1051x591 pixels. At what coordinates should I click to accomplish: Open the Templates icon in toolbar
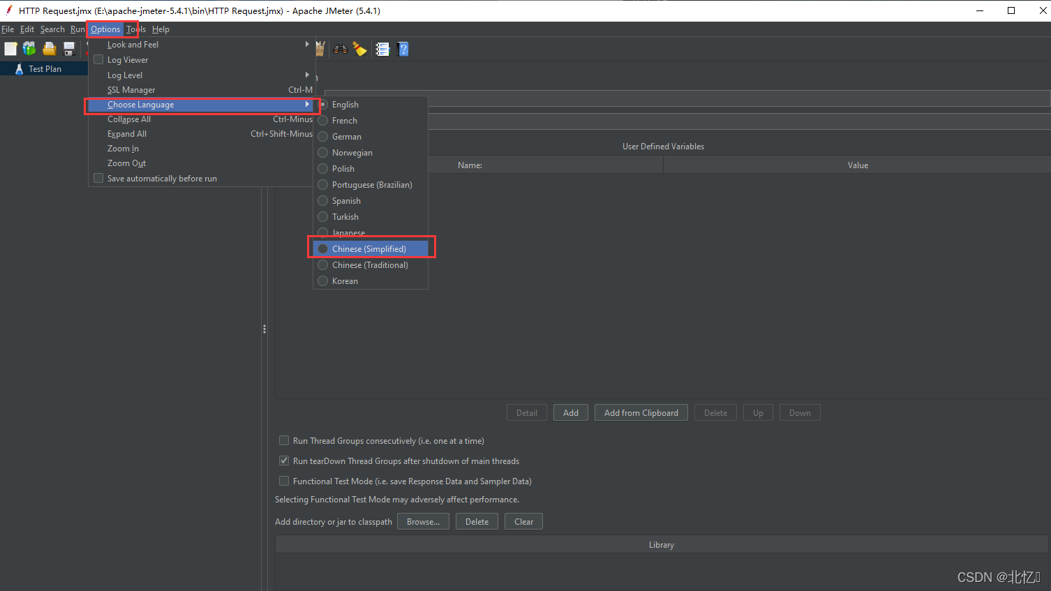pos(29,49)
